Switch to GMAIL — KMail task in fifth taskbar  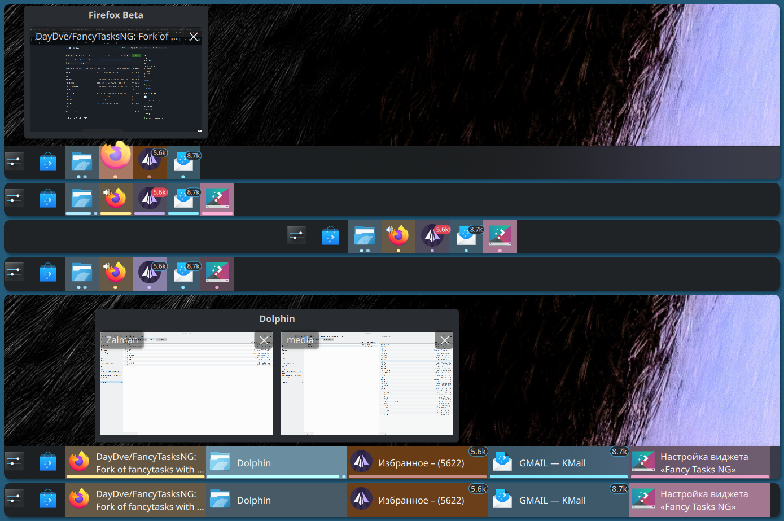click(x=559, y=463)
